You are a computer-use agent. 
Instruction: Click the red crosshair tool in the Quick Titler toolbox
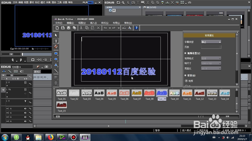pos(56,47)
